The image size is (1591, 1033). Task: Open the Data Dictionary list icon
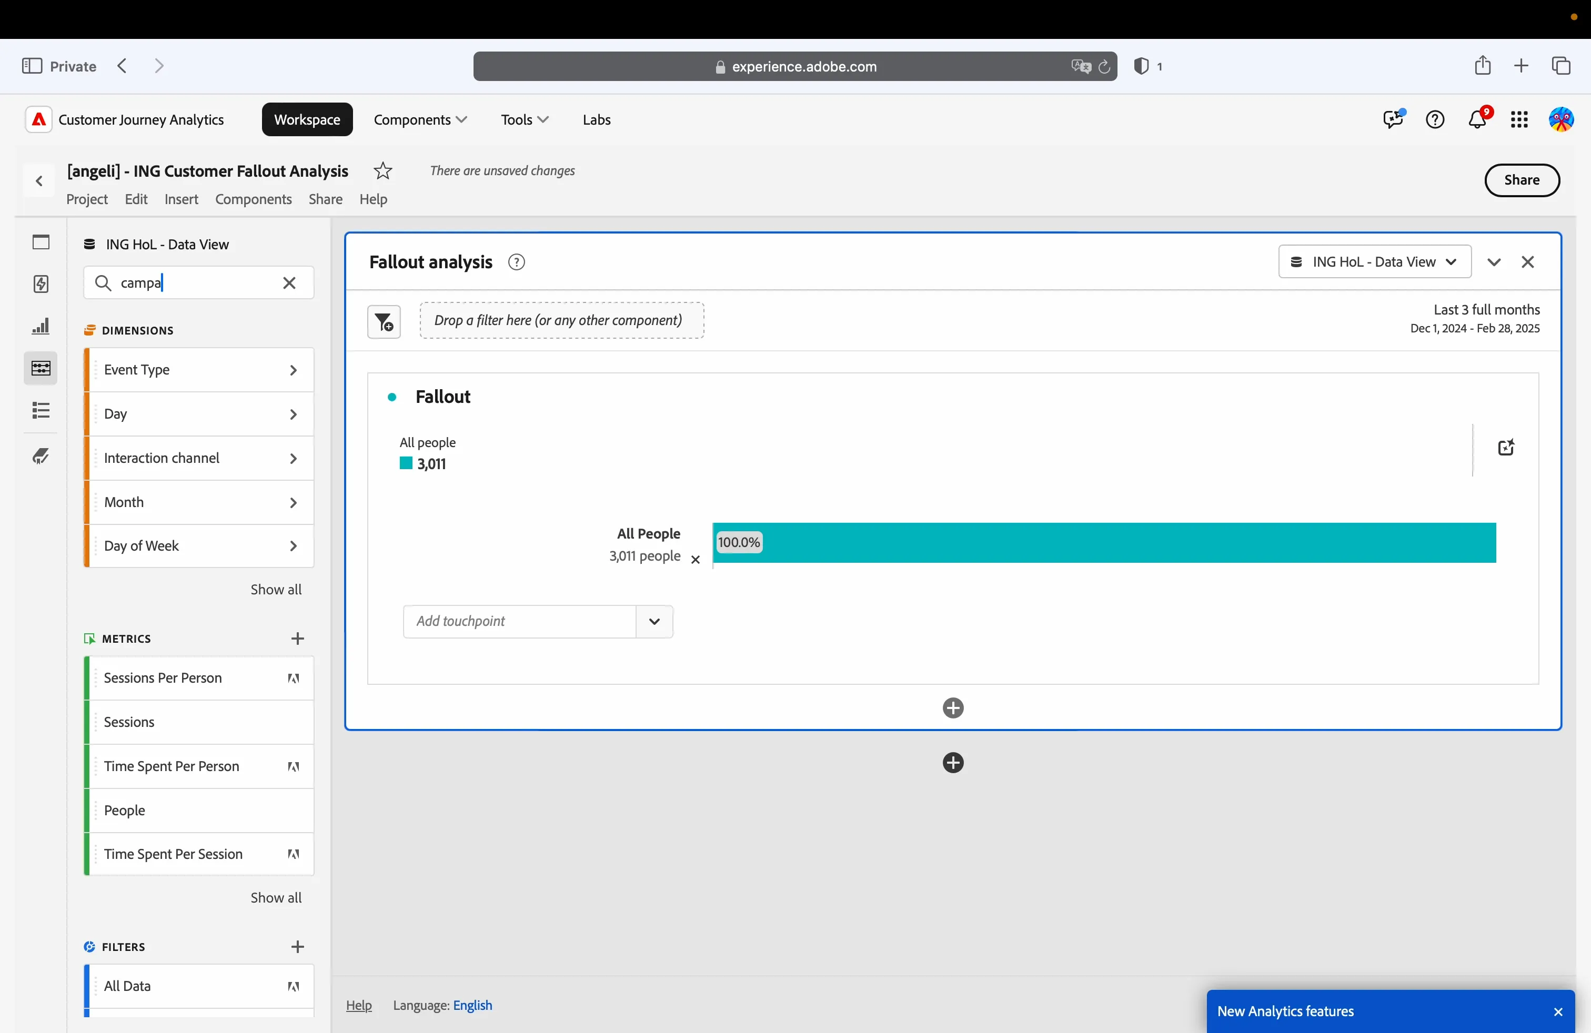41,410
